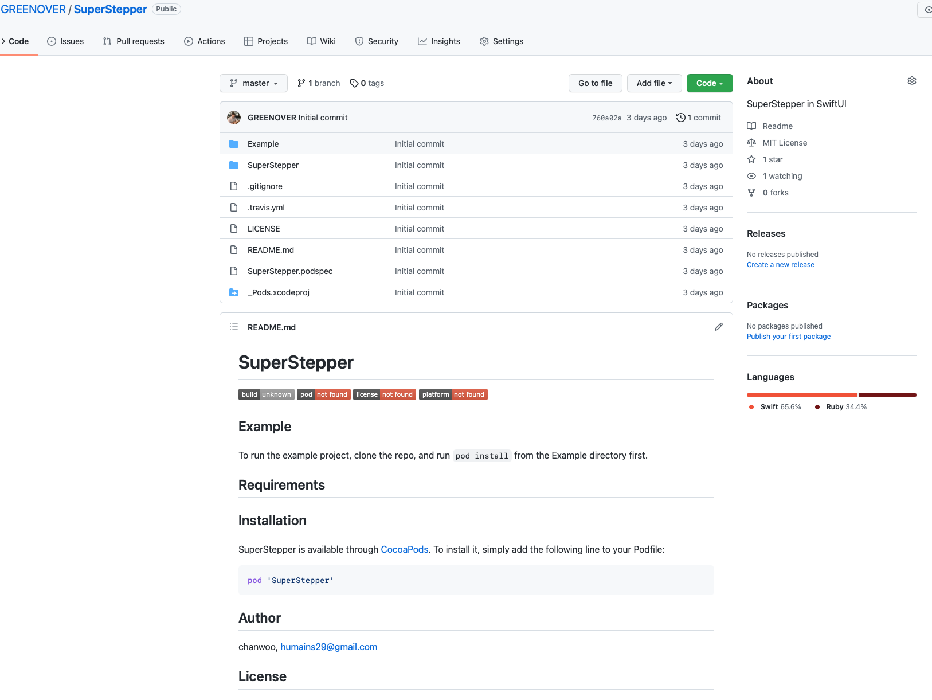
Task: Open About settings gear icon
Action: [x=912, y=81]
